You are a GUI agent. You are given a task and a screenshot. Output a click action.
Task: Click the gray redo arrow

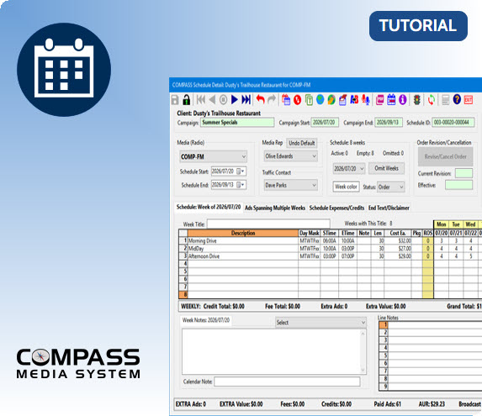click(x=272, y=99)
